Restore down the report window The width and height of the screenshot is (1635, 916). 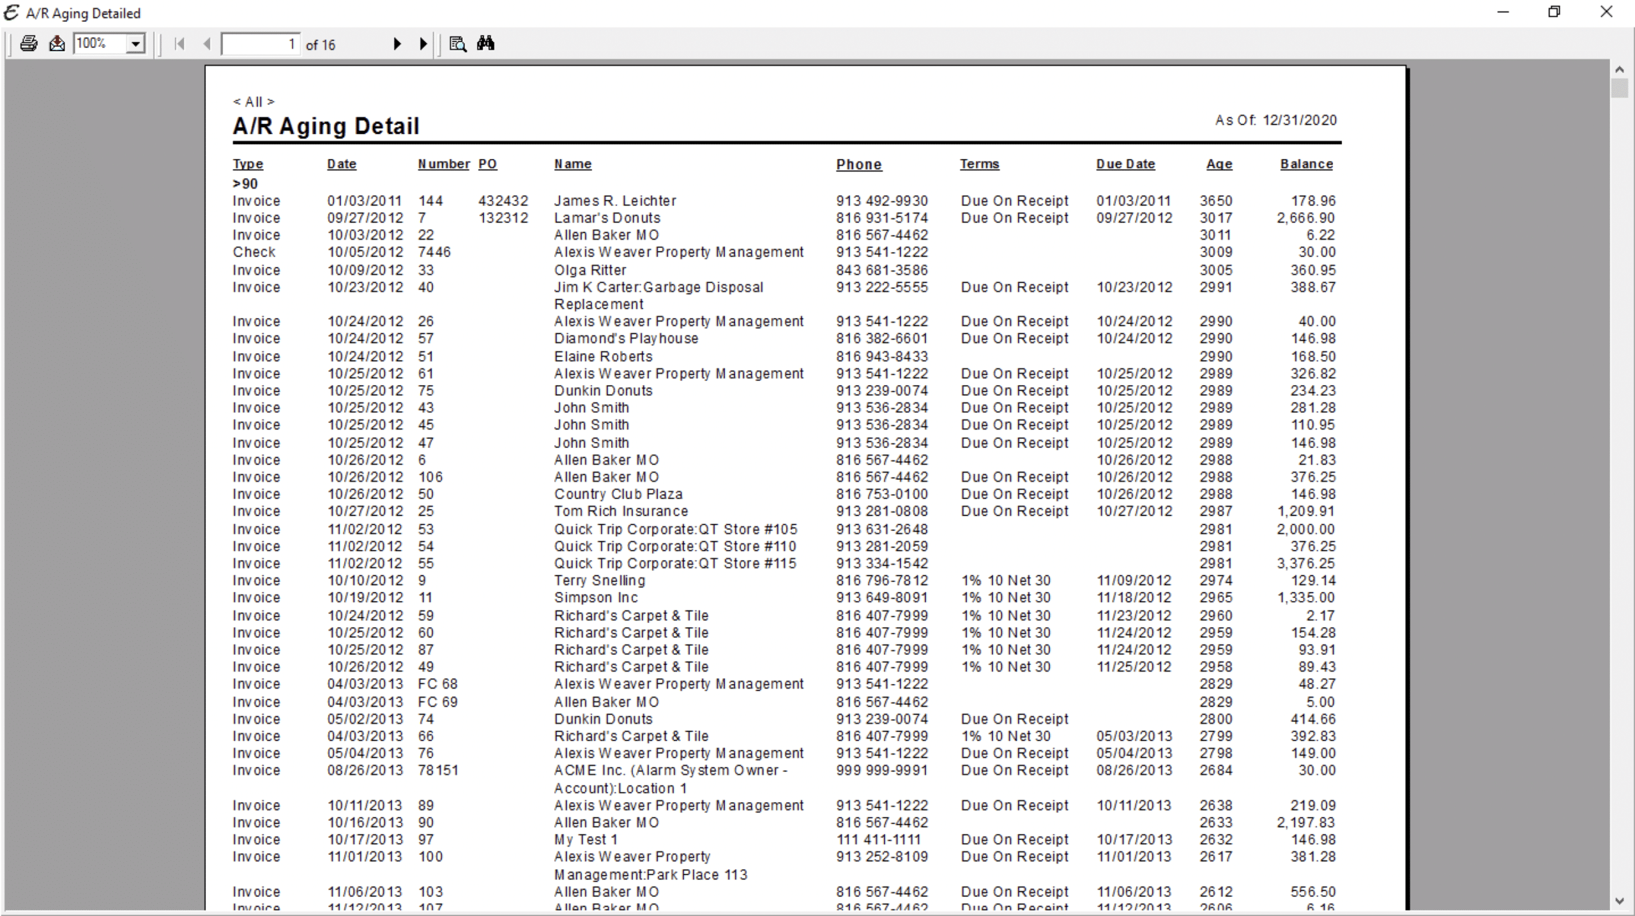1554,12
